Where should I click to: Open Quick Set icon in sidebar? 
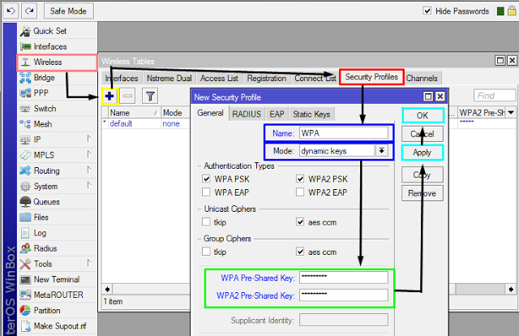pyautogui.click(x=25, y=31)
